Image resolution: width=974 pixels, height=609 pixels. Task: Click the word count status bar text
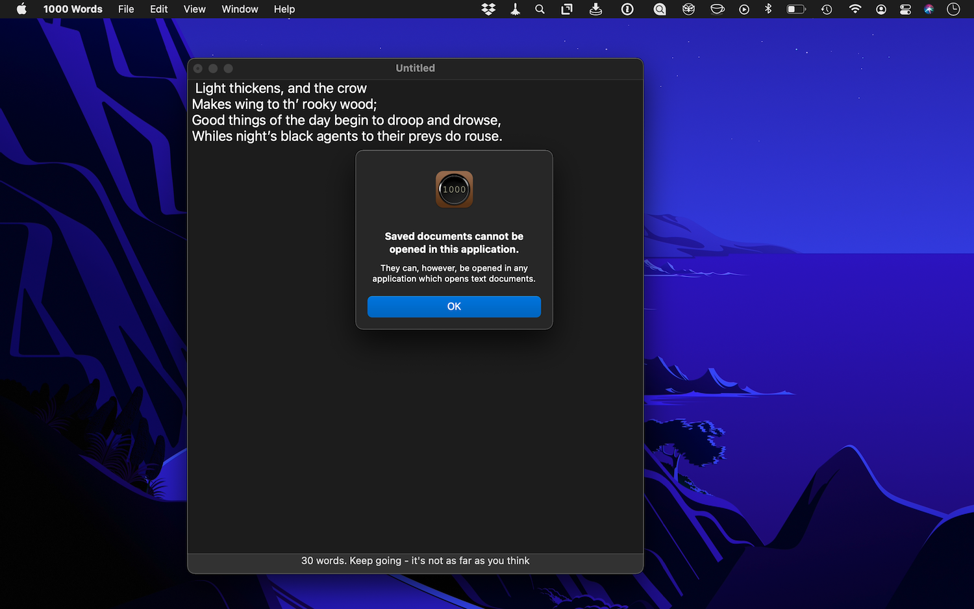(415, 561)
